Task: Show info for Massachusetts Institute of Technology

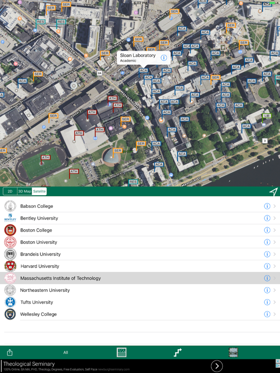Action: pyautogui.click(x=267, y=278)
